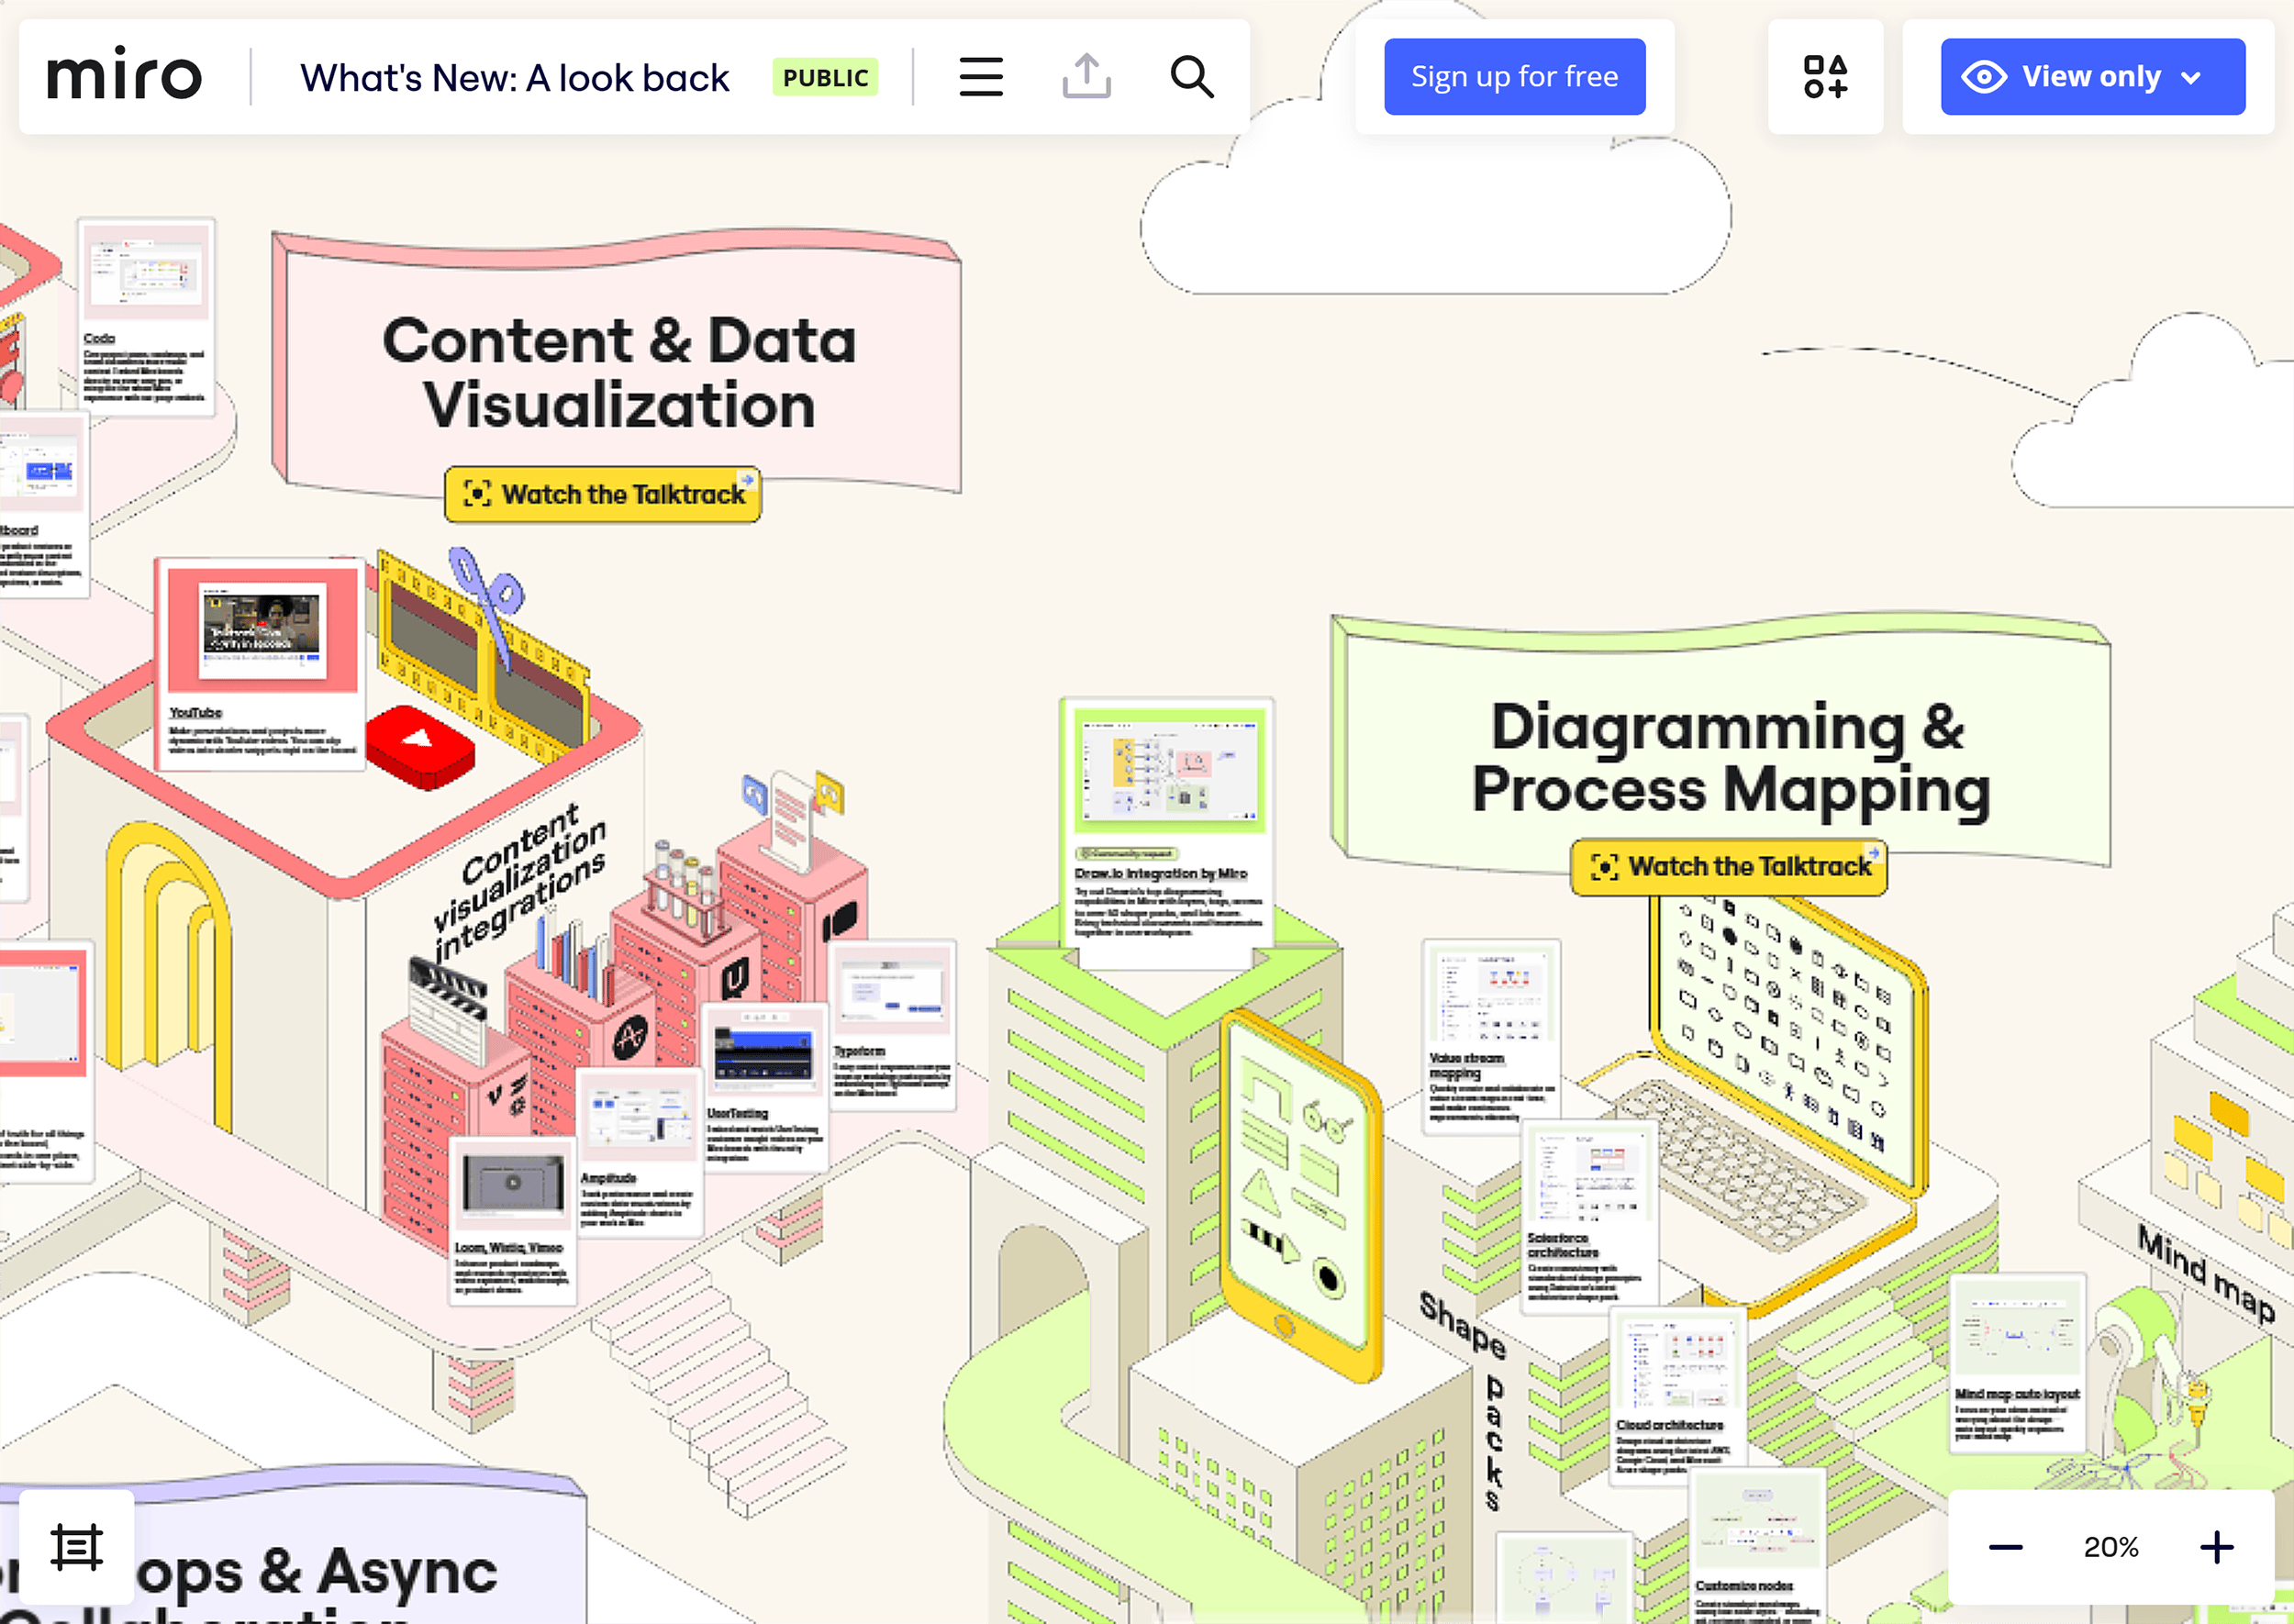2294x1624 pixels.
Task: Watch the Talktrack under Content & Data Visualization
Action: (x=603, y=494)
